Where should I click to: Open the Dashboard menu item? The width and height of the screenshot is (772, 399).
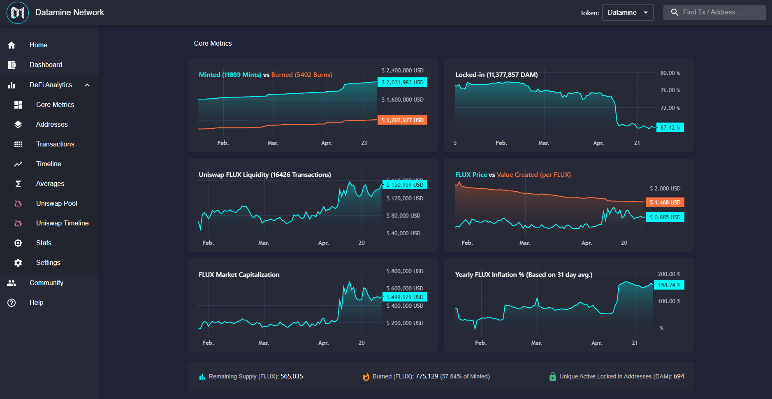pos(49,65)
